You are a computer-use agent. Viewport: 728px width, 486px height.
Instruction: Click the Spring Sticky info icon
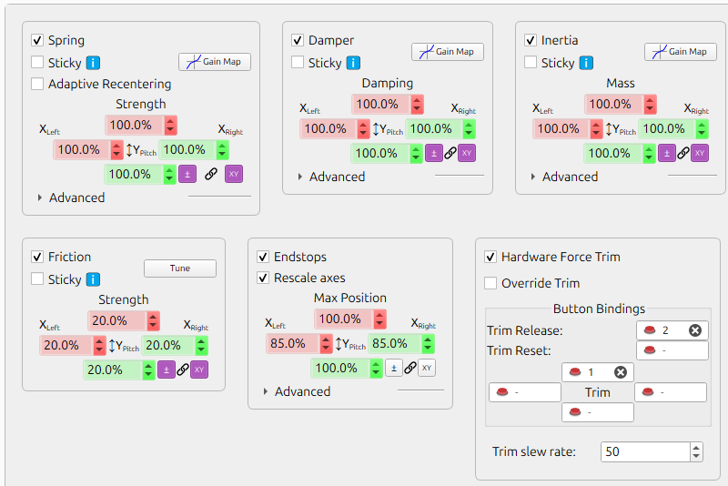click(x=94, y=64)
